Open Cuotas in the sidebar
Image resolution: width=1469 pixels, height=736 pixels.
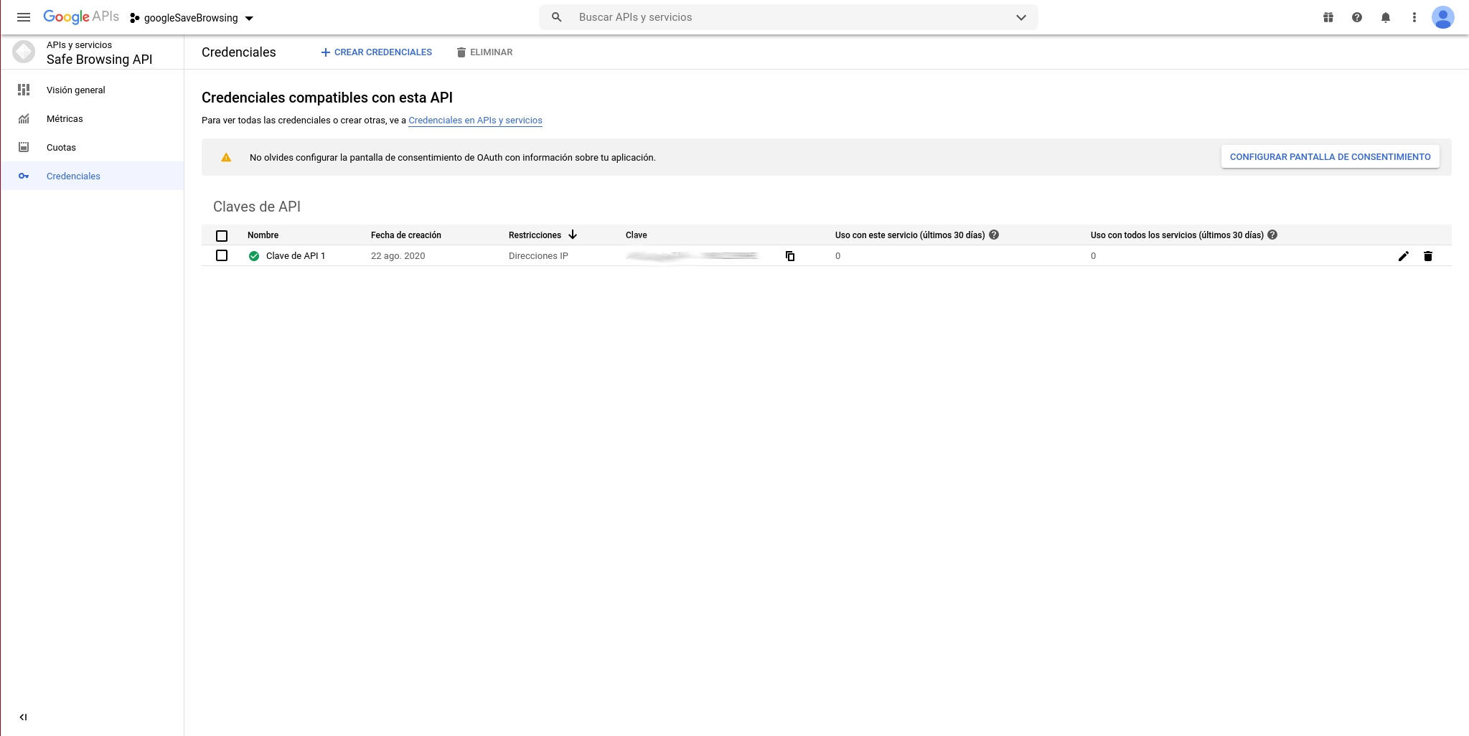pyautogui.click(x=61, y=148)
